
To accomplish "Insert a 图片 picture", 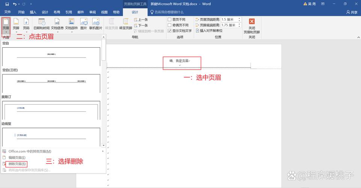I will pos(83,24).
